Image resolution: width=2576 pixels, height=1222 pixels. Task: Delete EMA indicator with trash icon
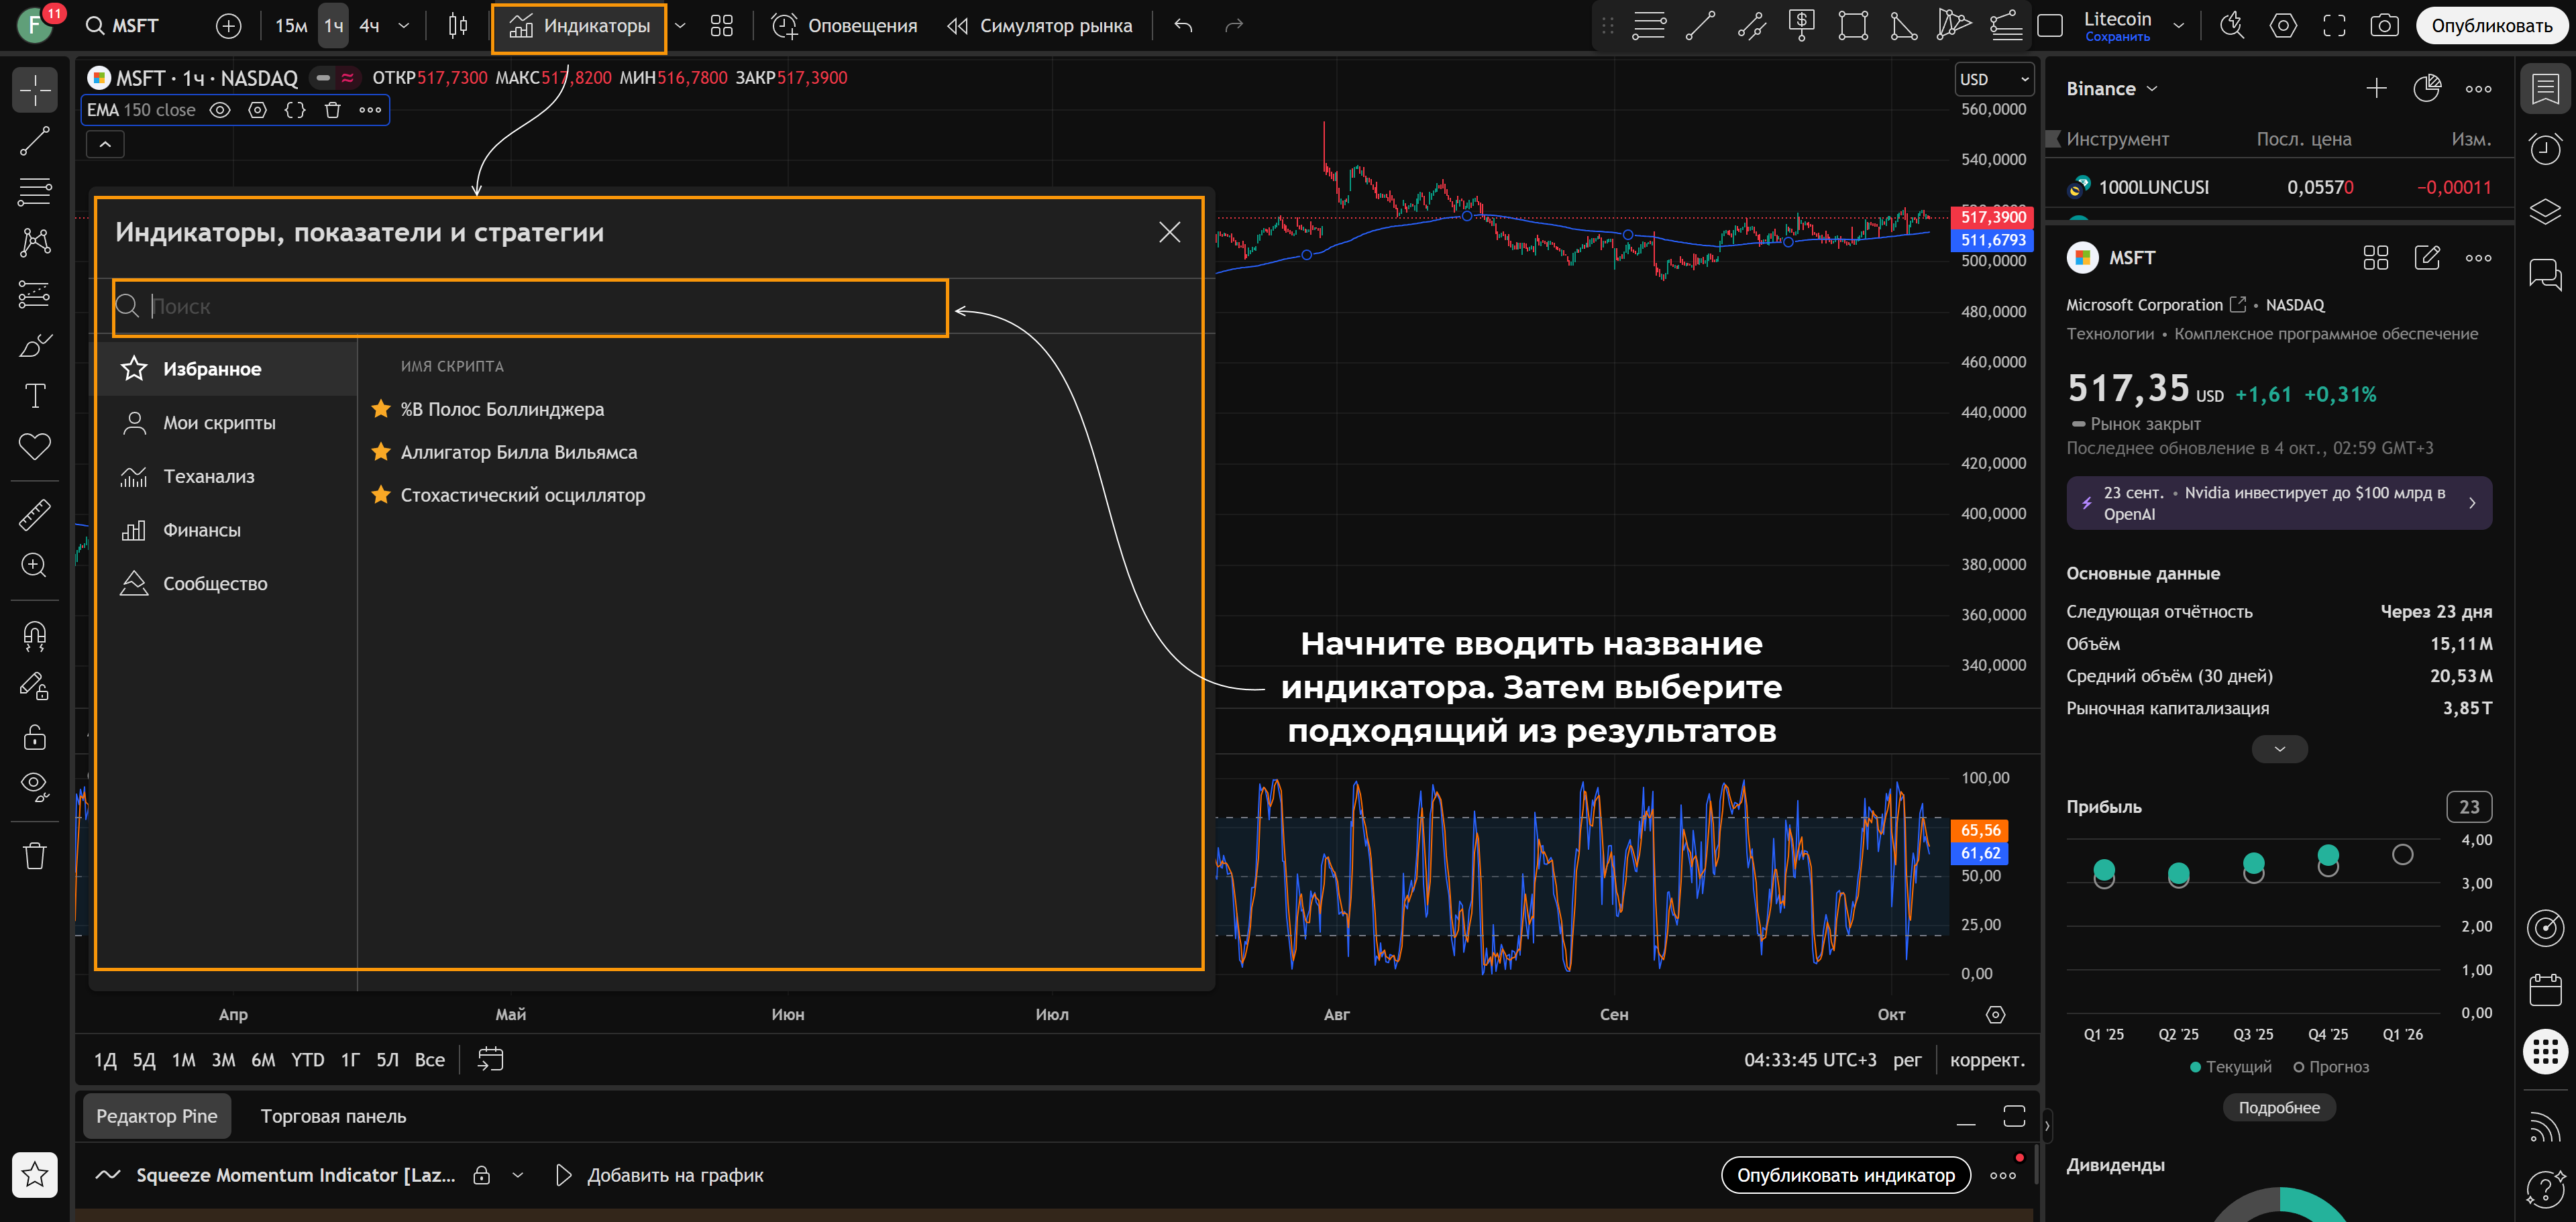point(333,110)
